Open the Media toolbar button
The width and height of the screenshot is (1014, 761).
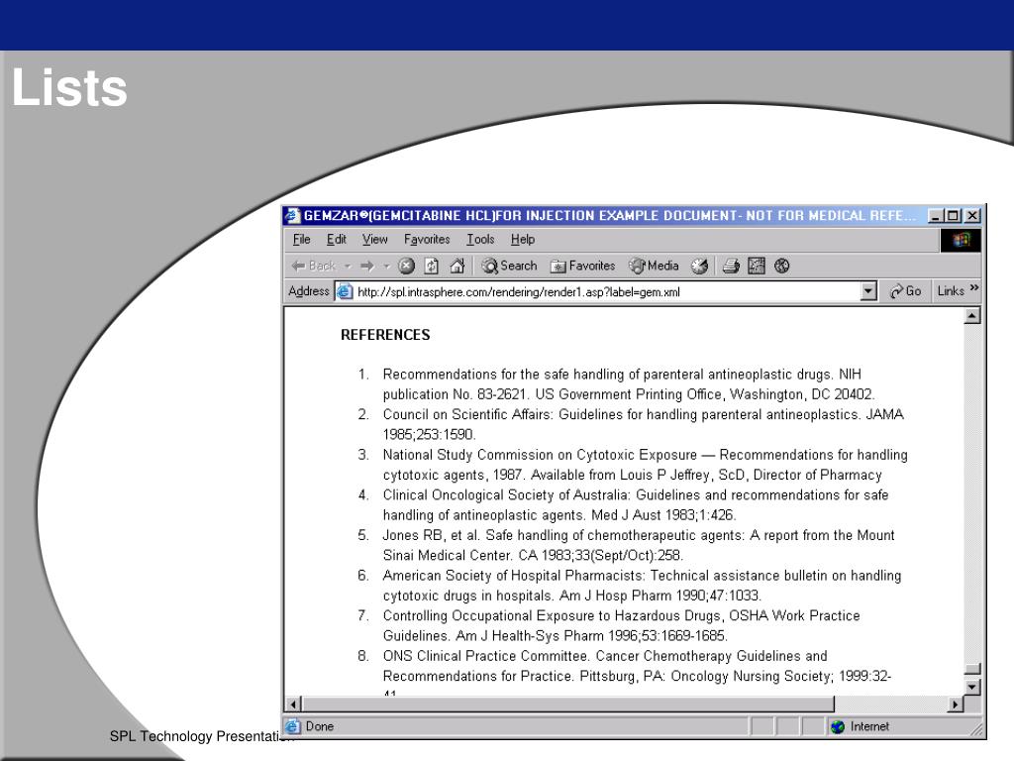(654, 266)
